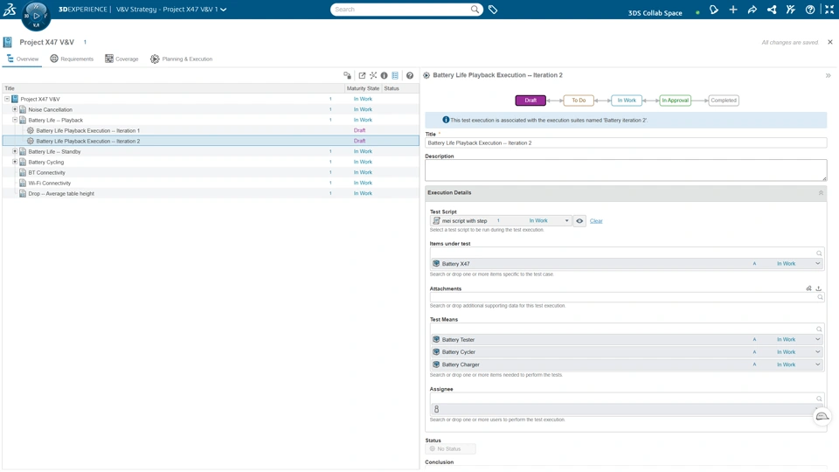The height and width of the screenshot is (472, 839).
Task: Collapse the Battery Life -- Playback node
Action: click(15, 120)
